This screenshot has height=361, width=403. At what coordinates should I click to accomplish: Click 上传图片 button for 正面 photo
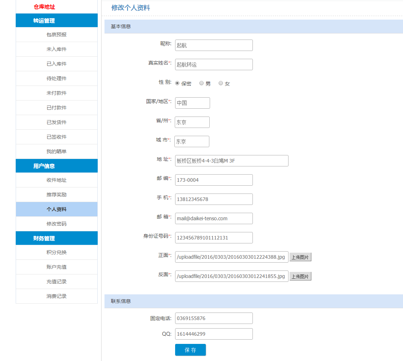tap(300, 257)
